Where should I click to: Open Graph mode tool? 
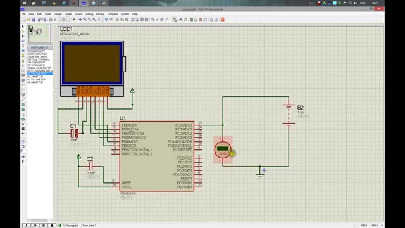pos(23,70)
